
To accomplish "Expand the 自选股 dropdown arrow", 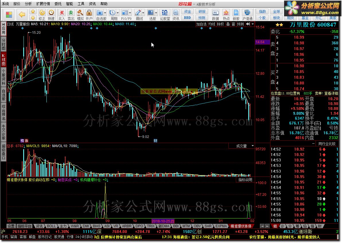I will pos(105,13).
